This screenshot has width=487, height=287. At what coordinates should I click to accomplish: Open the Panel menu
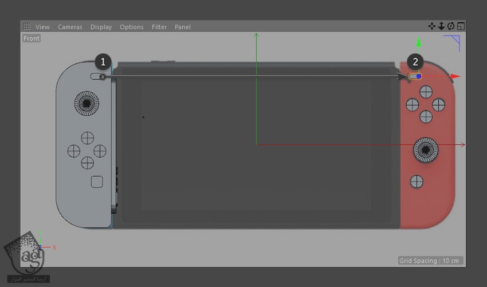pos(183,27)
